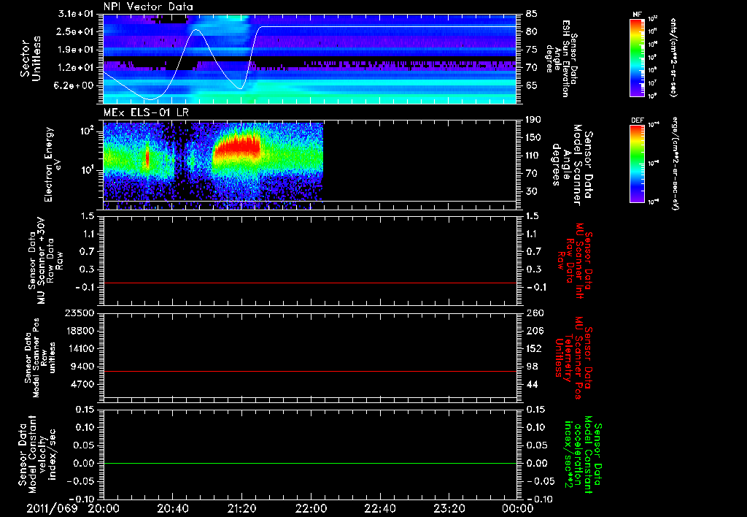Click the '23:20' time axis label

449,508
